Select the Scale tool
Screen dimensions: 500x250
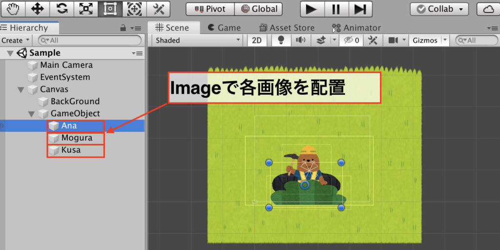click(86, 9)
